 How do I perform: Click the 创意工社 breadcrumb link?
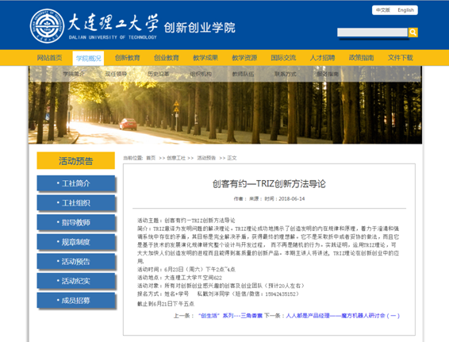click(x=176, y=158)
